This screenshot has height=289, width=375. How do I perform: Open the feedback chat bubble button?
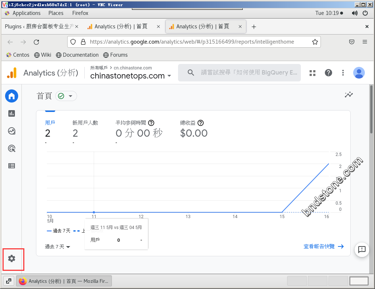362,249
